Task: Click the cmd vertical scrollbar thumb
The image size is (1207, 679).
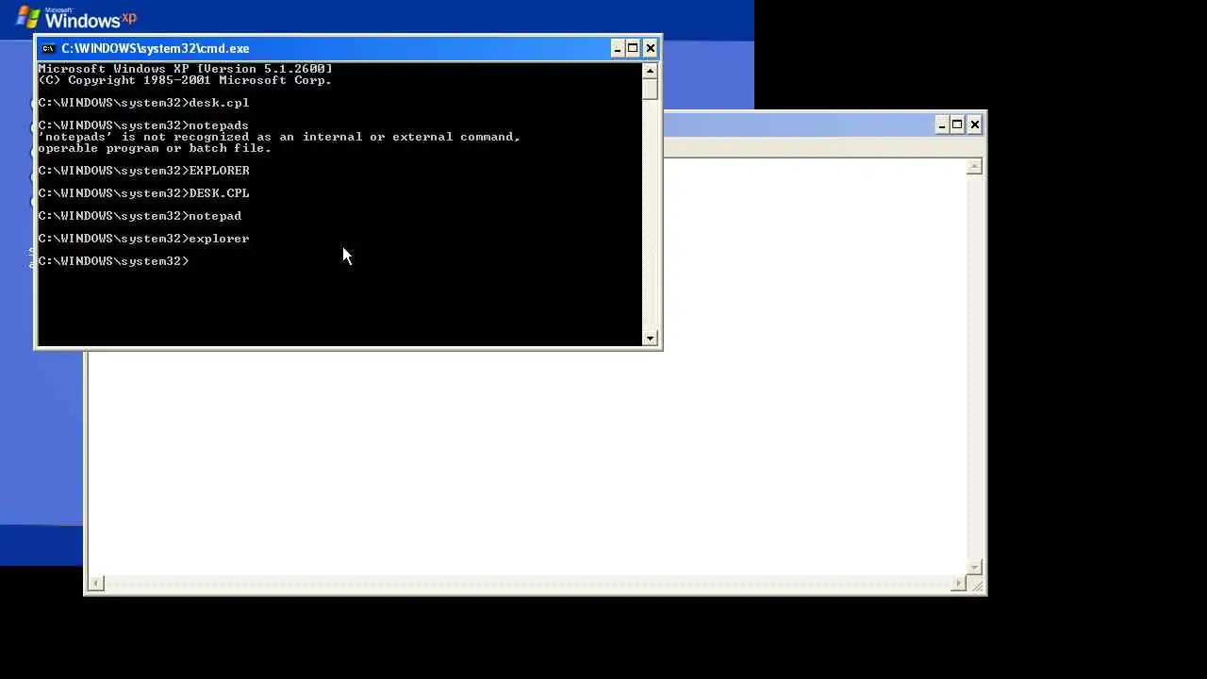Action: 650,89
